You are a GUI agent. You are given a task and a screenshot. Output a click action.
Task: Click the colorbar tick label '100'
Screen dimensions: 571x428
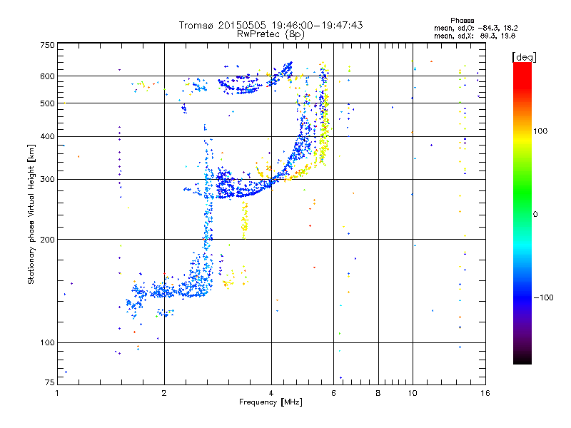(x=540, y=131)
